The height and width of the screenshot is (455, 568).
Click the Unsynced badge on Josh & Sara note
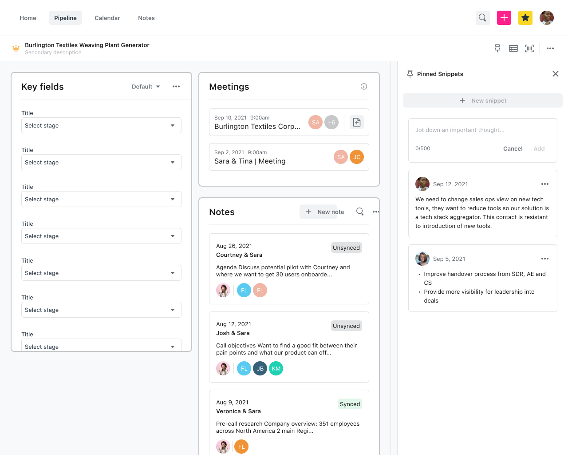coord(347,326)
